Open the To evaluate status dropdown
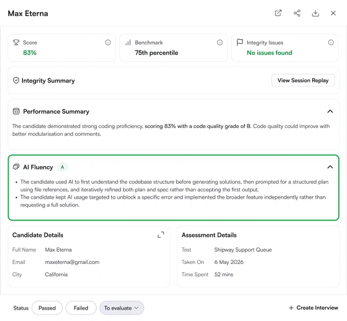This screenshot has height=321, width=347. point(121,308)
